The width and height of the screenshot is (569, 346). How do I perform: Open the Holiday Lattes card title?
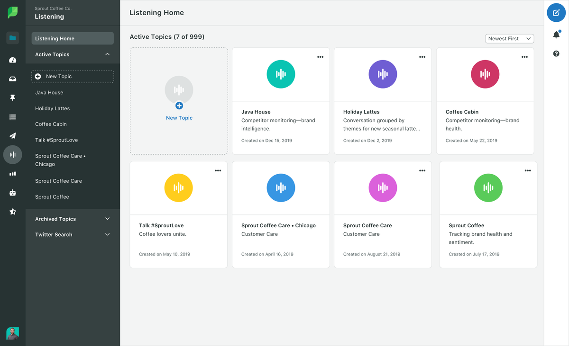pos(361,112)
